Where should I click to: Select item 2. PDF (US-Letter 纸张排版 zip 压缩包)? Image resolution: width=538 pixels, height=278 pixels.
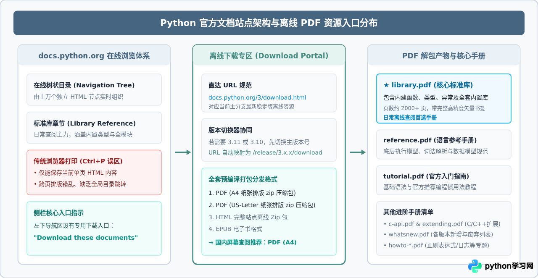pyautogui.click(x=262, y=205)
